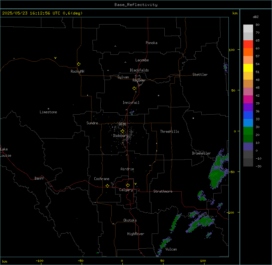
Task: Click the Calgary label
Action: tap(126, 190)
